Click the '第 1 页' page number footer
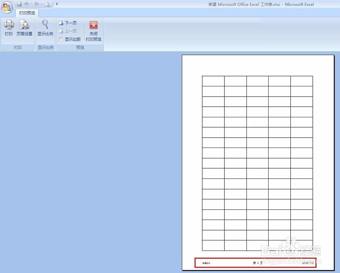340x273 pixels. click(258, 263)
